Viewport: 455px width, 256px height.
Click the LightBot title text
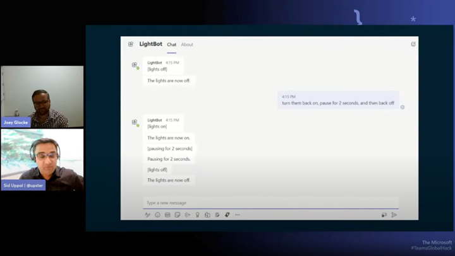click(150, 44)
